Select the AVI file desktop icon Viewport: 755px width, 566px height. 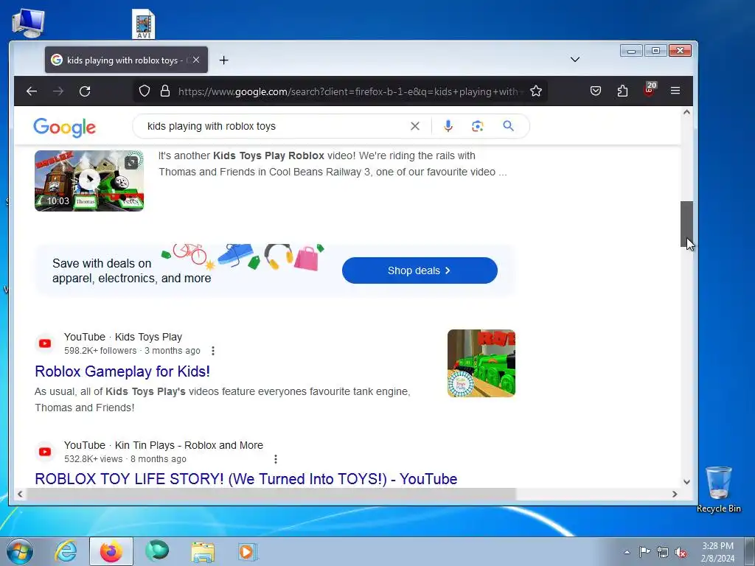[144, 24]
